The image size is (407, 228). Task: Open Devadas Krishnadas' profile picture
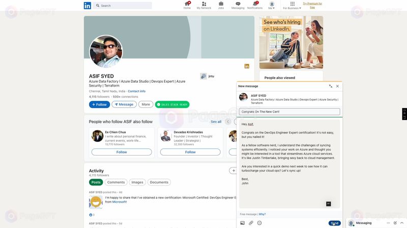click(x=166, y=136)
